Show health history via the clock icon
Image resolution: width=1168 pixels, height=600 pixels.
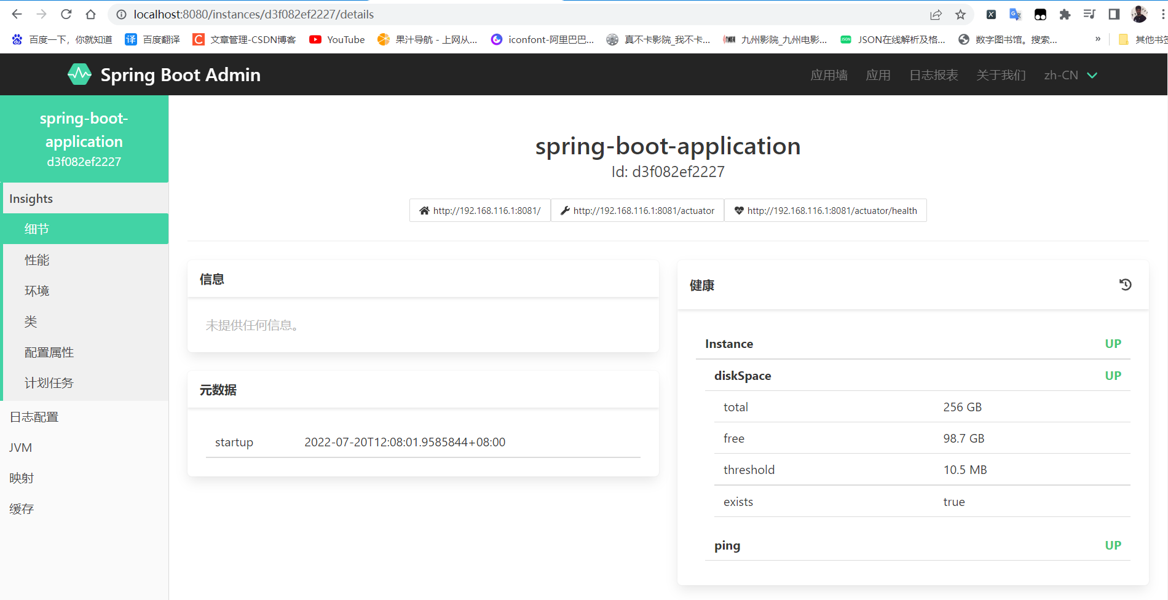[x=1125, y=285]
